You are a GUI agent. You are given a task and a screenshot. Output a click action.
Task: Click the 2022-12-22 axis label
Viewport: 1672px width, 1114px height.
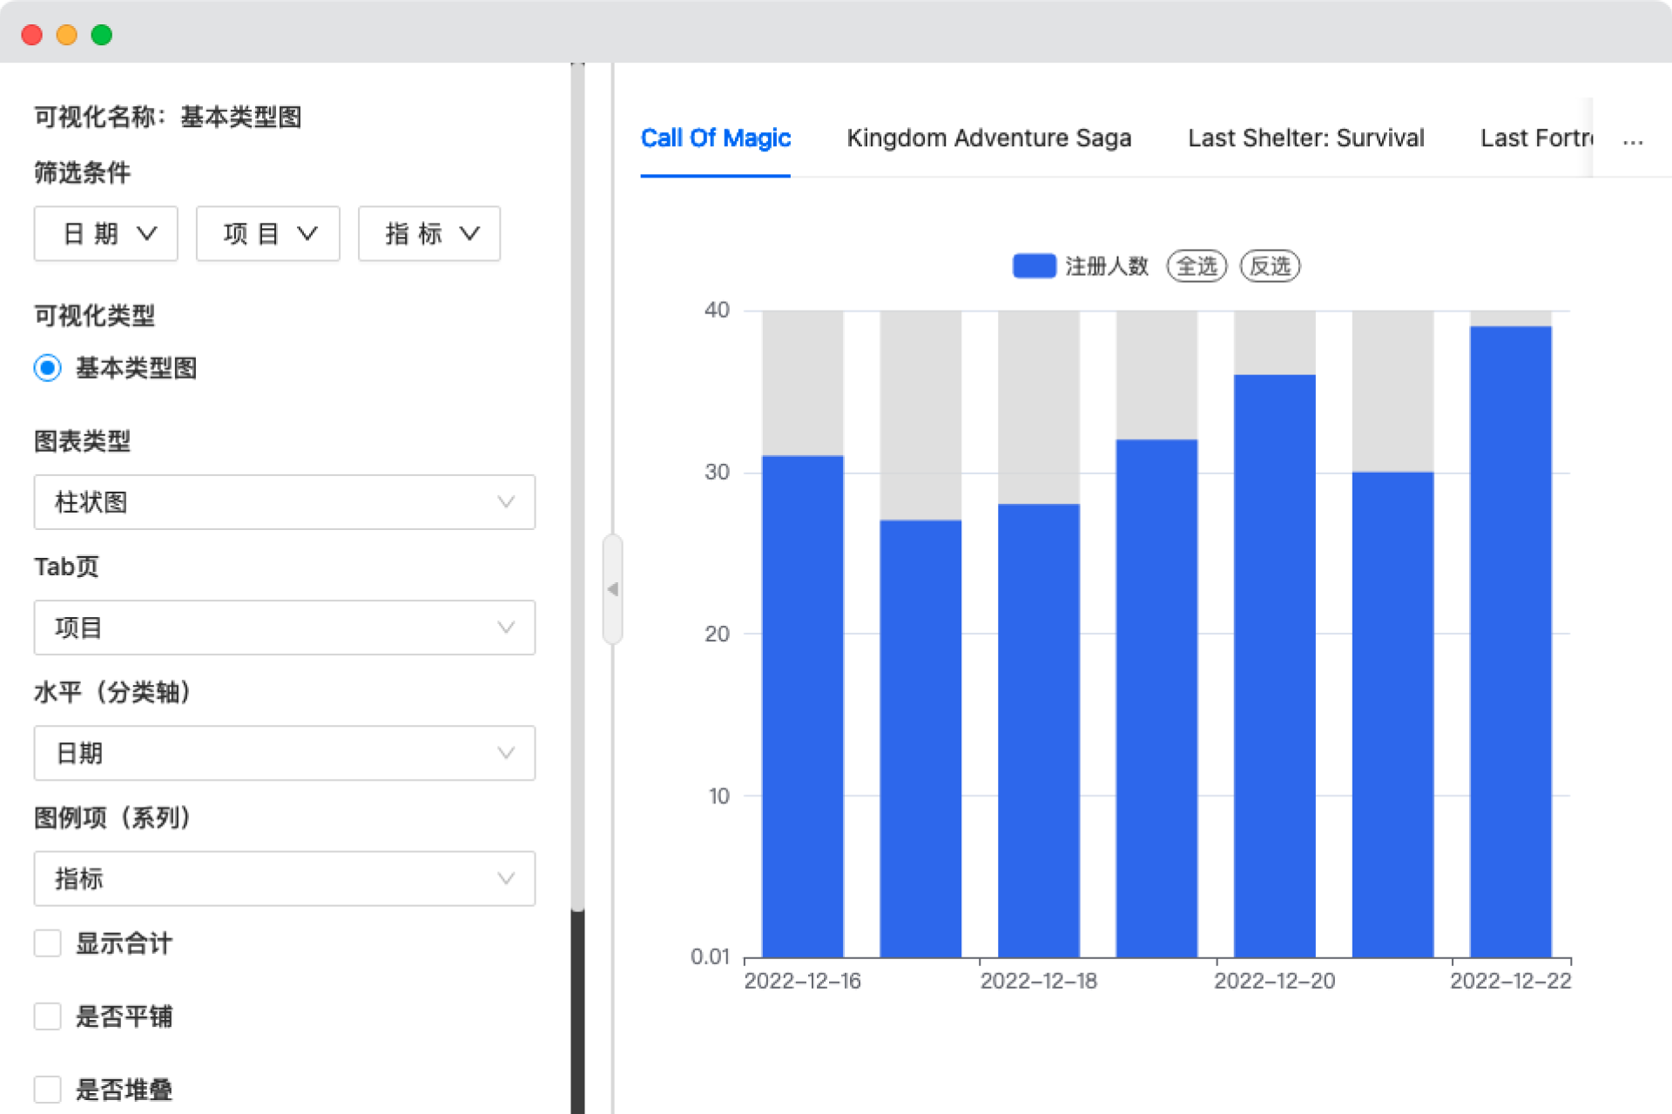tap(1511, 981)
